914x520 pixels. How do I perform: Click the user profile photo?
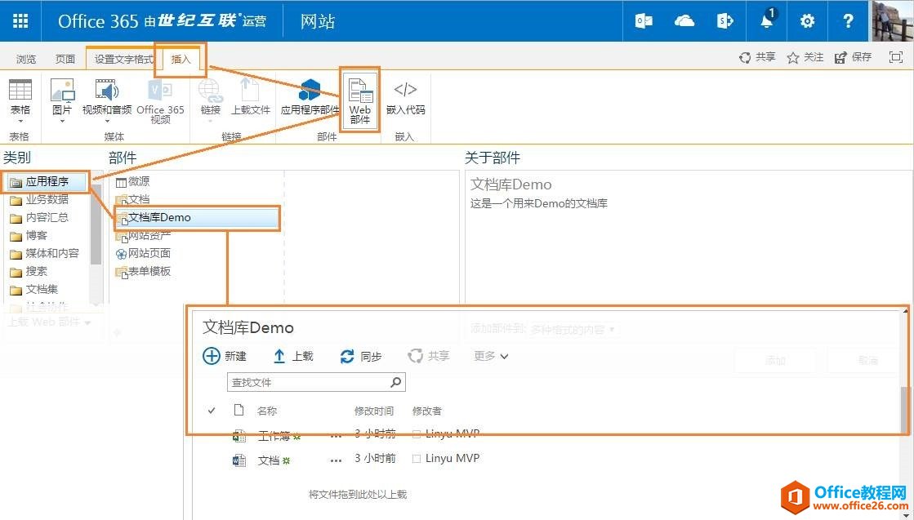(892, 20)
